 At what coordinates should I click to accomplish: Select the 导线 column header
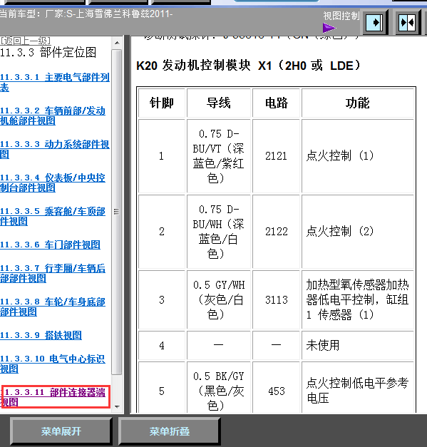[219, 103]
